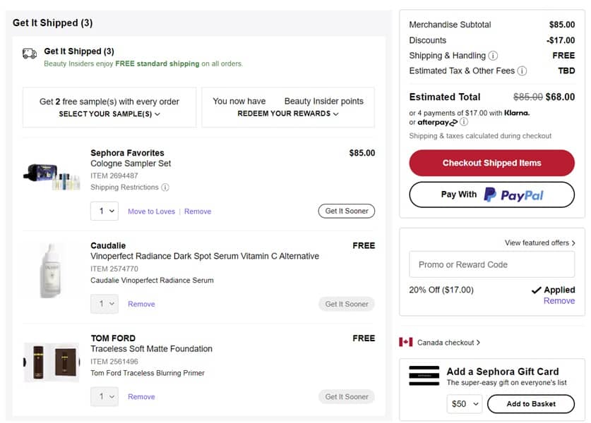This screenshot has height=423, width=591.
Task: Click the delivery truck icon
Action: pyautogui.click(x=30, y=53)
